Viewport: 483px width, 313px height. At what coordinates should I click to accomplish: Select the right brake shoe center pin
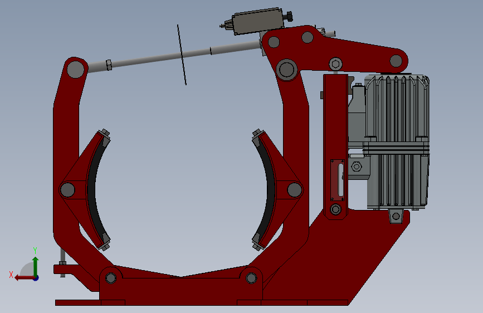pos(295,190)
